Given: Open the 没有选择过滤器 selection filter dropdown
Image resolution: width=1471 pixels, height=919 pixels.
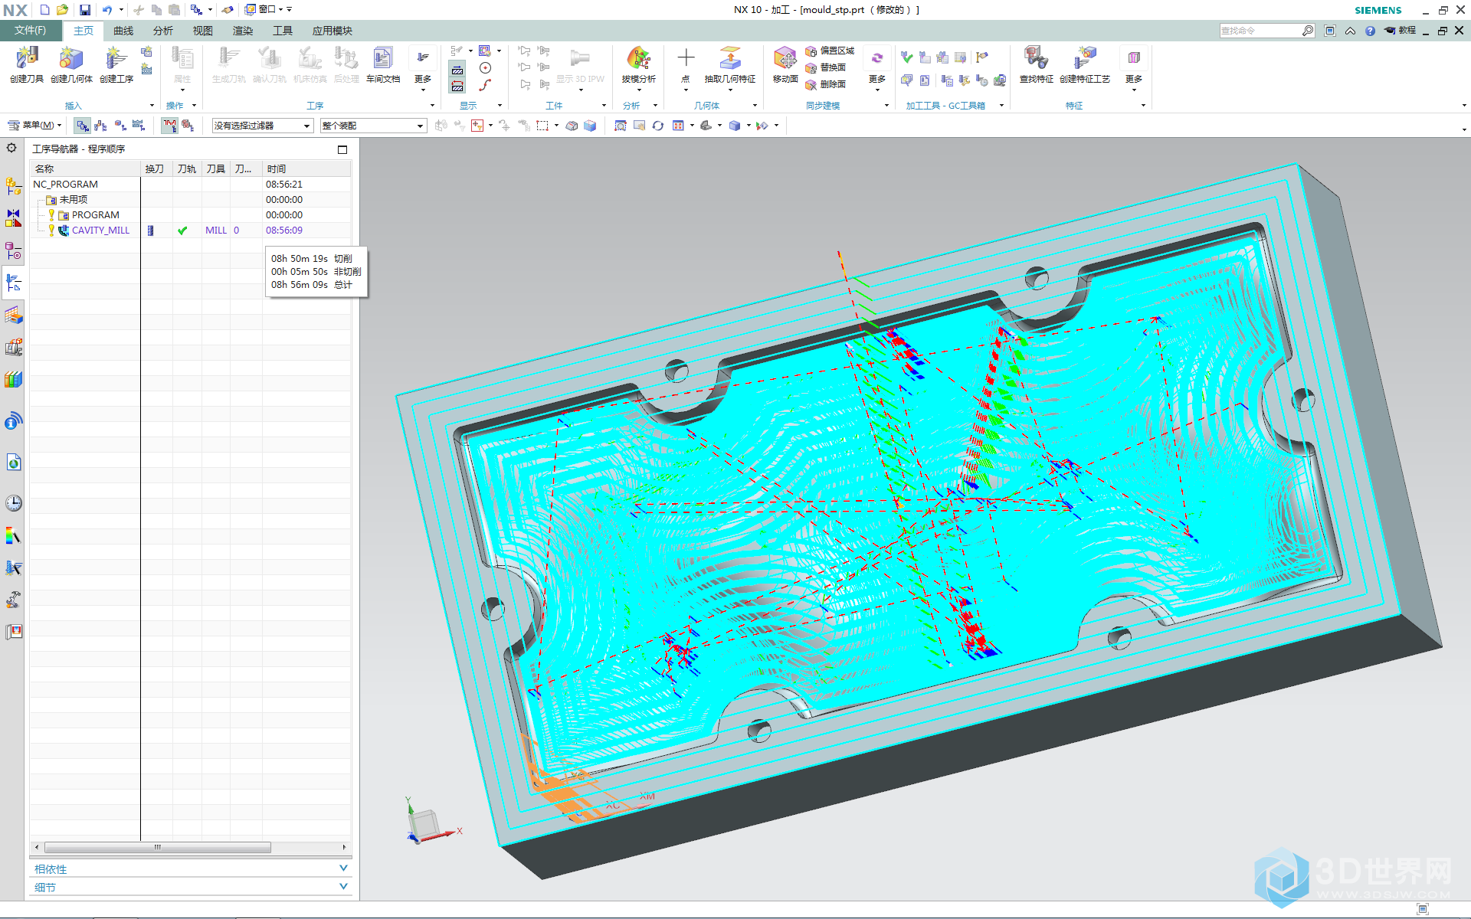Looking at the screenshot, I should pos(263,126).
